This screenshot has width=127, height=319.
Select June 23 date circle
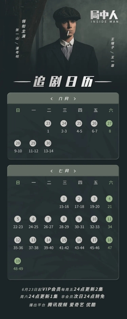click(x=48, y=124)
